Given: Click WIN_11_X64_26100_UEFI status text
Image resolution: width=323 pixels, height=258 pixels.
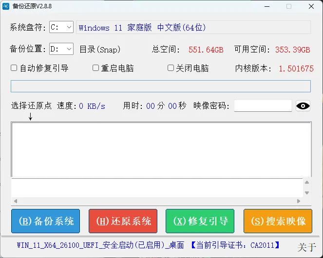Looking at the screenshot, I should click(x=100, y=245).
